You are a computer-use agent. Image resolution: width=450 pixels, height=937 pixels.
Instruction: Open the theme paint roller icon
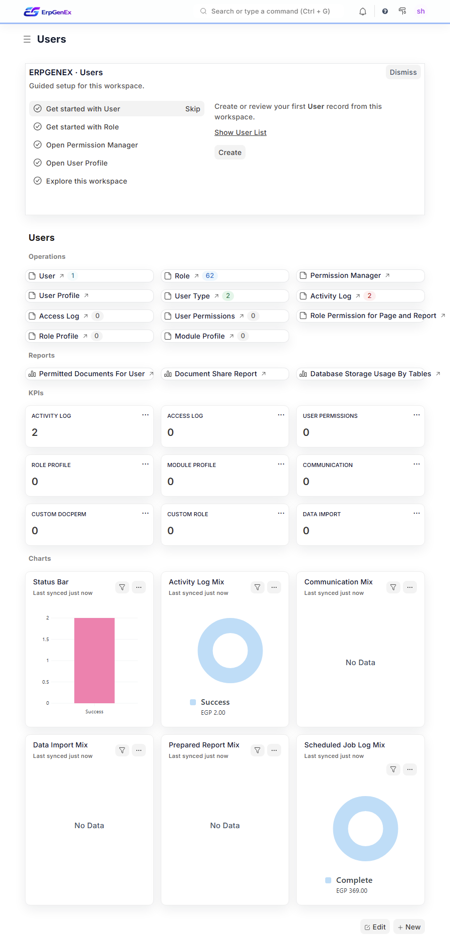pos(402,11)
